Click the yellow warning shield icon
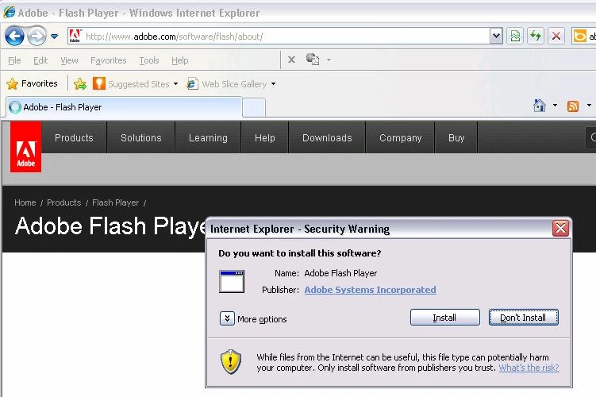This screenshot has width=596, height=397. pyautogui.click(x=231, y=361)
